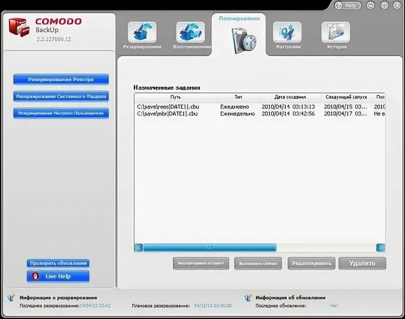Click the Редактировать button

(311, 263)
